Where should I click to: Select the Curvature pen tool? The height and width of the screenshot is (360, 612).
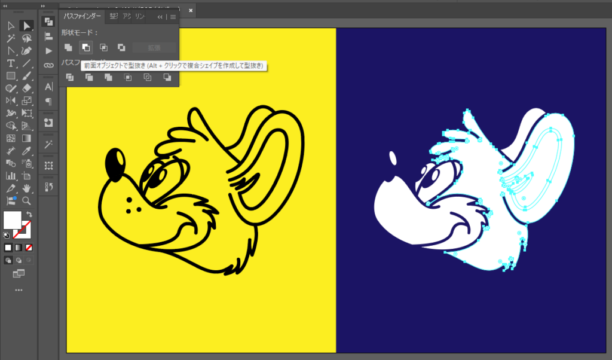tap(26, 51)
